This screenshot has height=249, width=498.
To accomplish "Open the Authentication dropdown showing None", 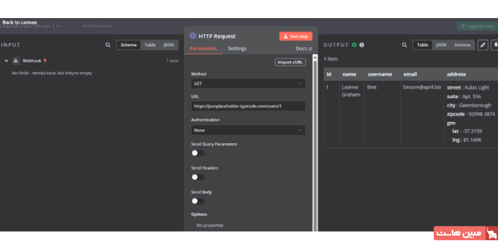I will [x=248, y=130].
